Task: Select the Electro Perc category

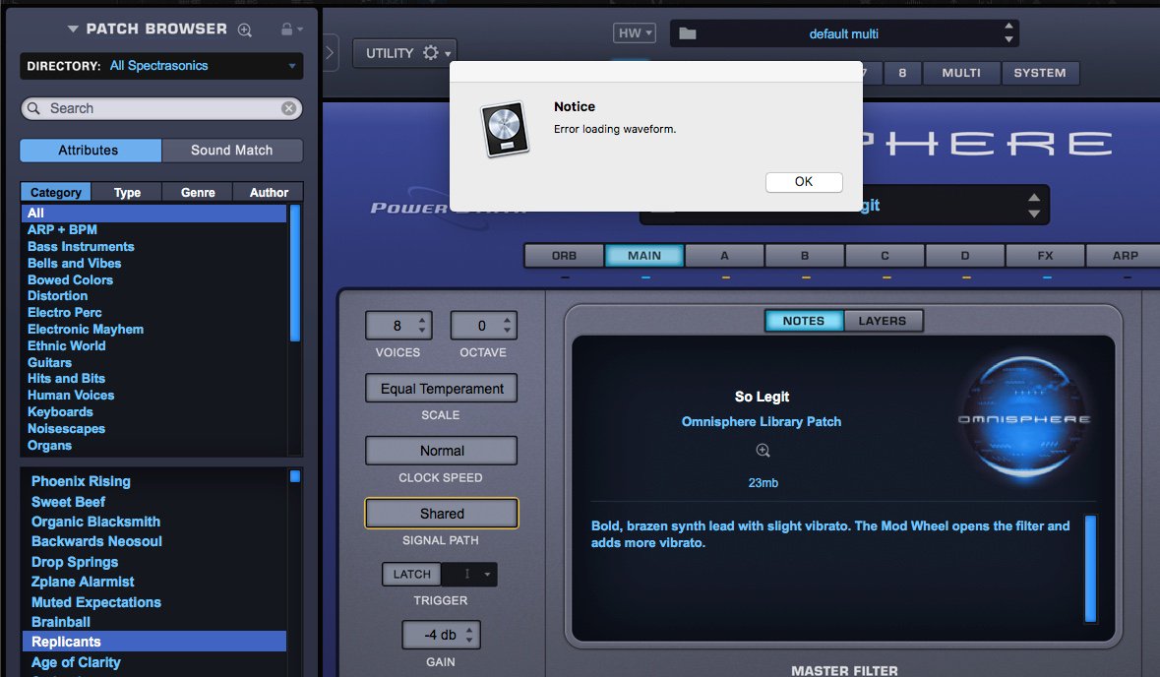Action: pos(64,313)
